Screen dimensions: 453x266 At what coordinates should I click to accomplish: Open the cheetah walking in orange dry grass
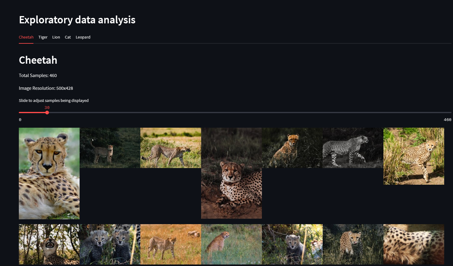tap(171, 244)
